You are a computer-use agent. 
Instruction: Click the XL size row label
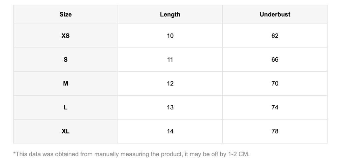click(66, 131)
